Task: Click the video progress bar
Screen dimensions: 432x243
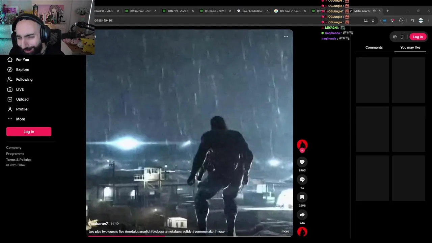Action: tap(190, 236)
